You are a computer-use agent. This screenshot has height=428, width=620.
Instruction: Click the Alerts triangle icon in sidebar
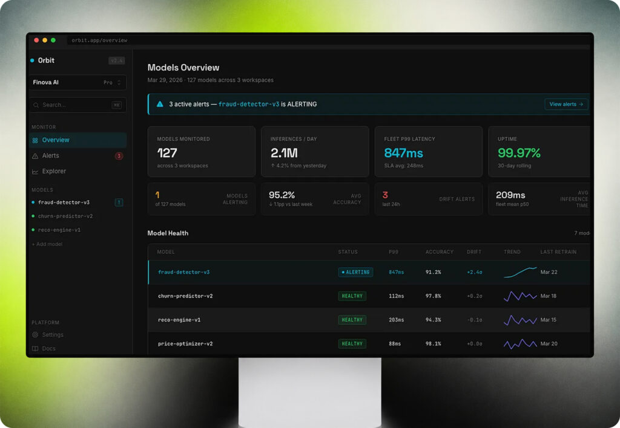pyautogui.click(x=35, y=156)
